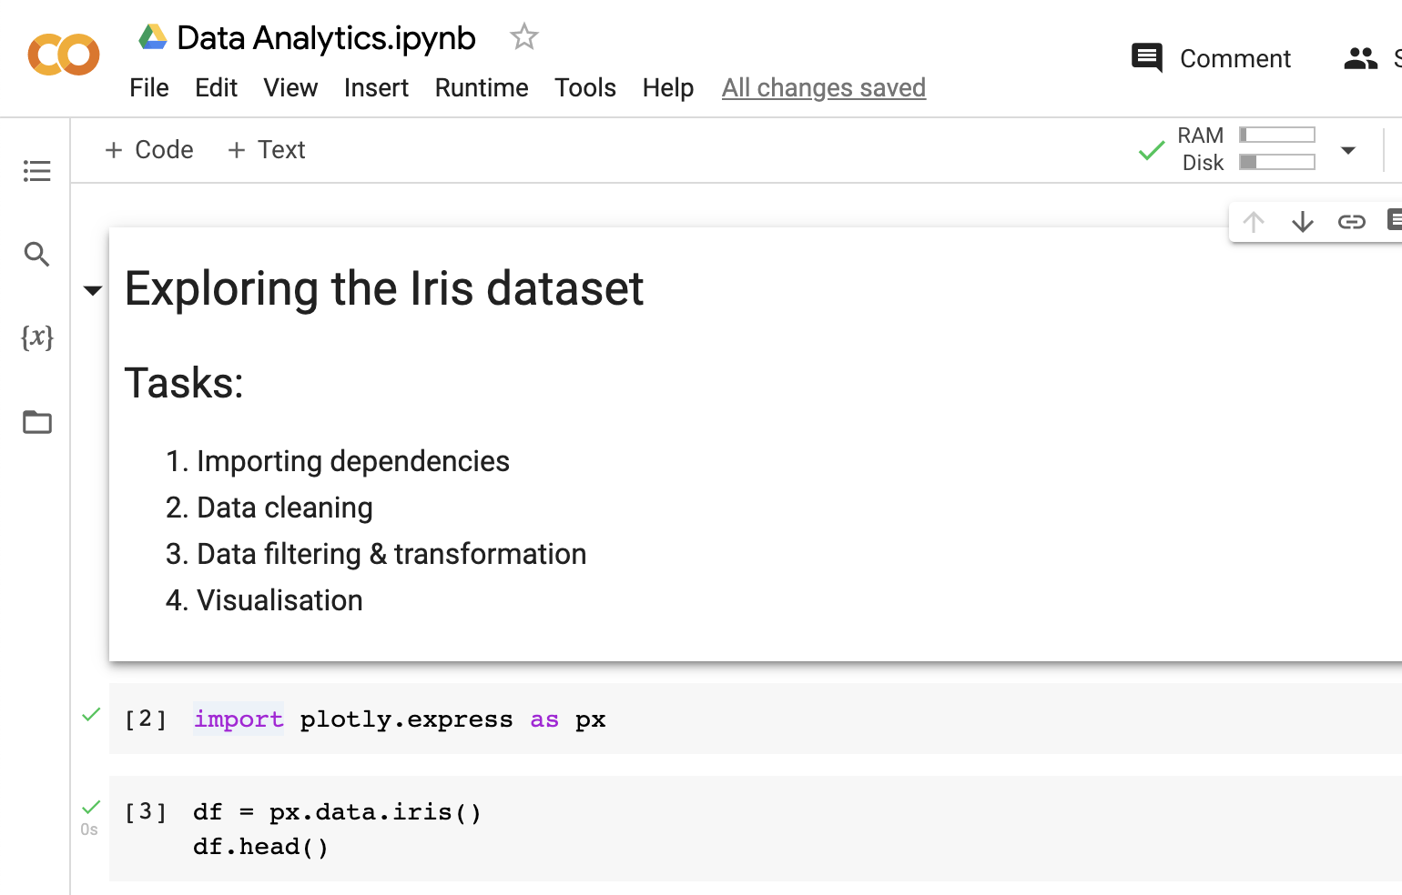Open the Variables inspector panel
The height and width of the screenshot is (895, 1402).
click(x=36, y=337)
